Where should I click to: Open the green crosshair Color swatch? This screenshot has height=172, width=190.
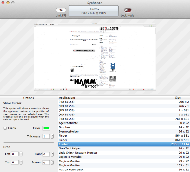(x=46, y=128)
